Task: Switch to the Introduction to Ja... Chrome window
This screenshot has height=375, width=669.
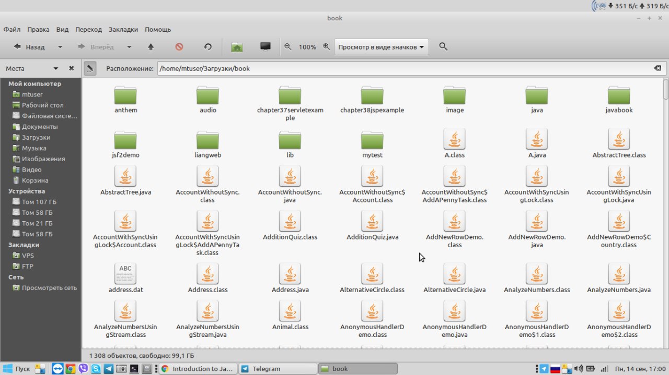Action: 198,369
